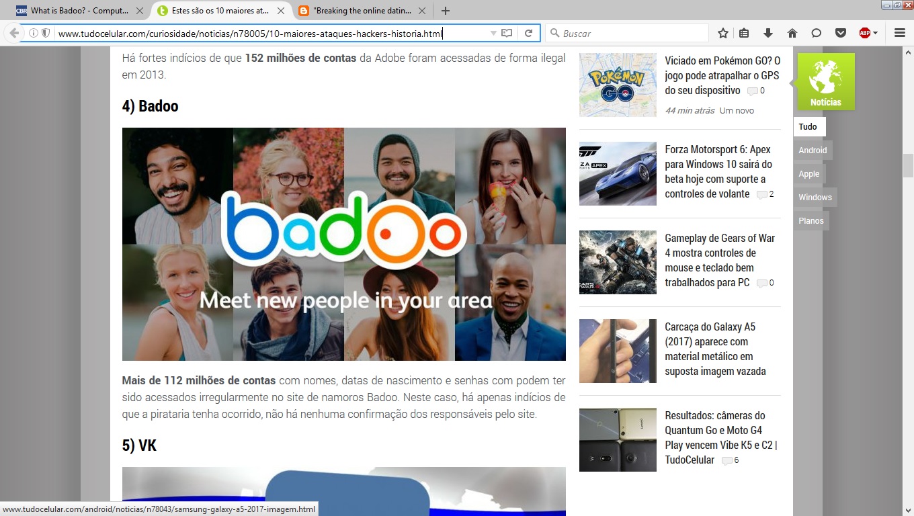Bookmark this page with the star icon
This screenshot has width=914, height=516.
click(x=723, y=33)
